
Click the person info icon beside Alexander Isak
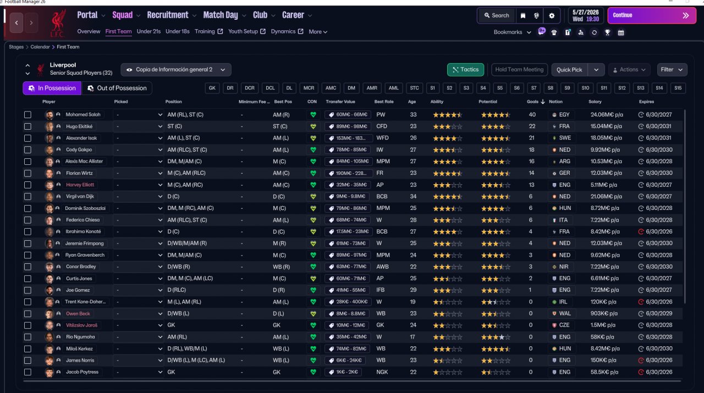click(x=58, y=138)
